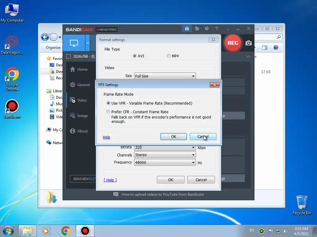Open the output folder icon in Bandicam
Screen dimensions: 317x237
point(197,28)
